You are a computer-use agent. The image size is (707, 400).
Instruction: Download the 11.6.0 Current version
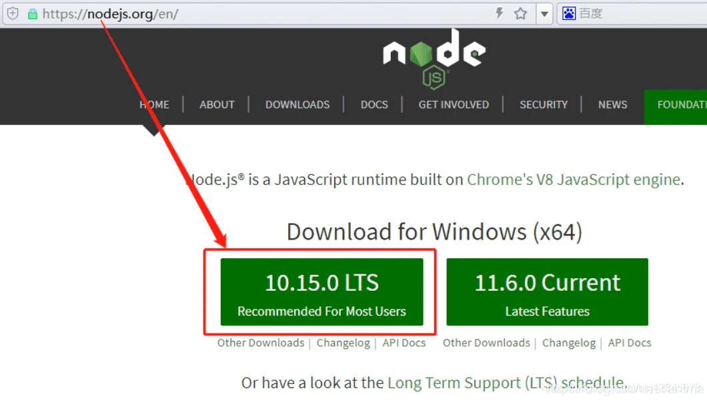coord(548,292)
